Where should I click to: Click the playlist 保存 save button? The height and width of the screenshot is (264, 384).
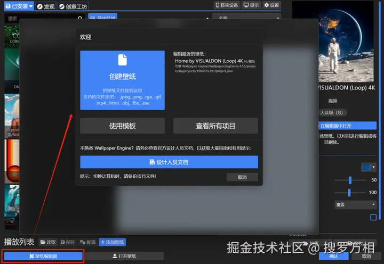(68, 242)
